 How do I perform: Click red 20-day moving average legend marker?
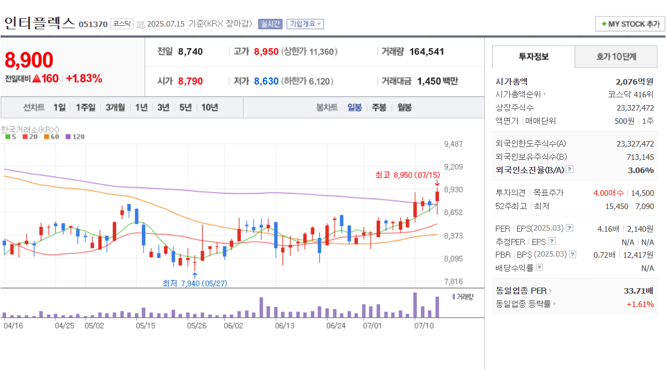[x=24, y=137]
